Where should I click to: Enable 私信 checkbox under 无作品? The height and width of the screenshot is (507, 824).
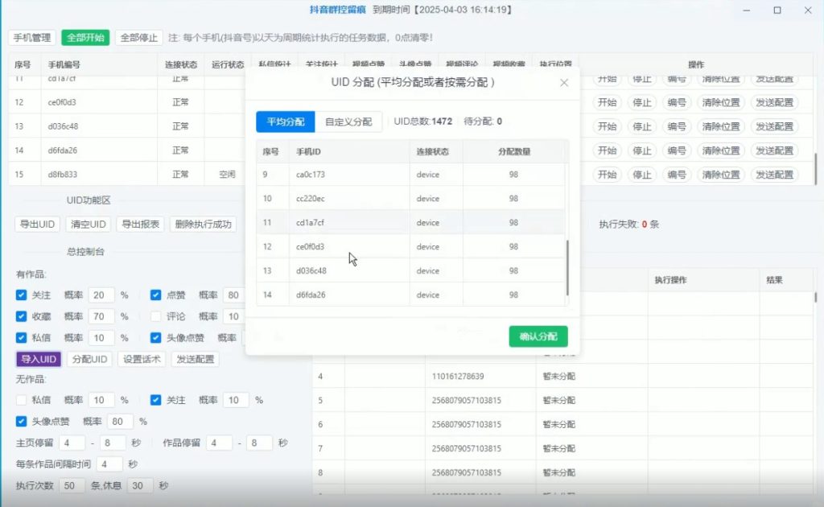(x=23, y=400)
